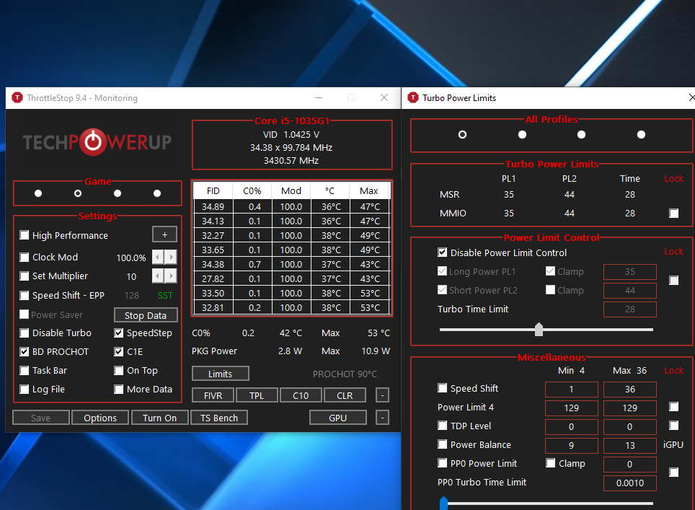Screen dimensions: 695x510
Task: Select the fourth All Profiles radio button
Action: (x=641, y=134)
